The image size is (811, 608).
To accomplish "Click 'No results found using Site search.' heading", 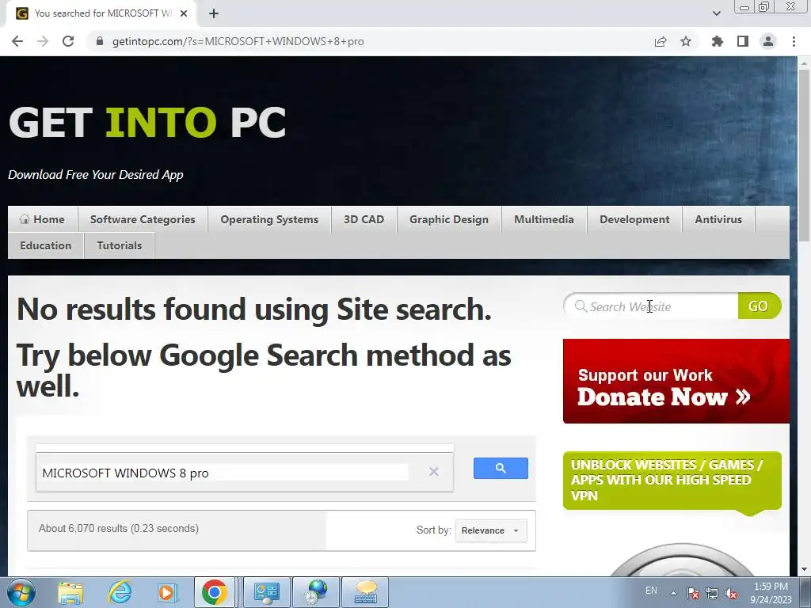I will click(x=254, y=310).
